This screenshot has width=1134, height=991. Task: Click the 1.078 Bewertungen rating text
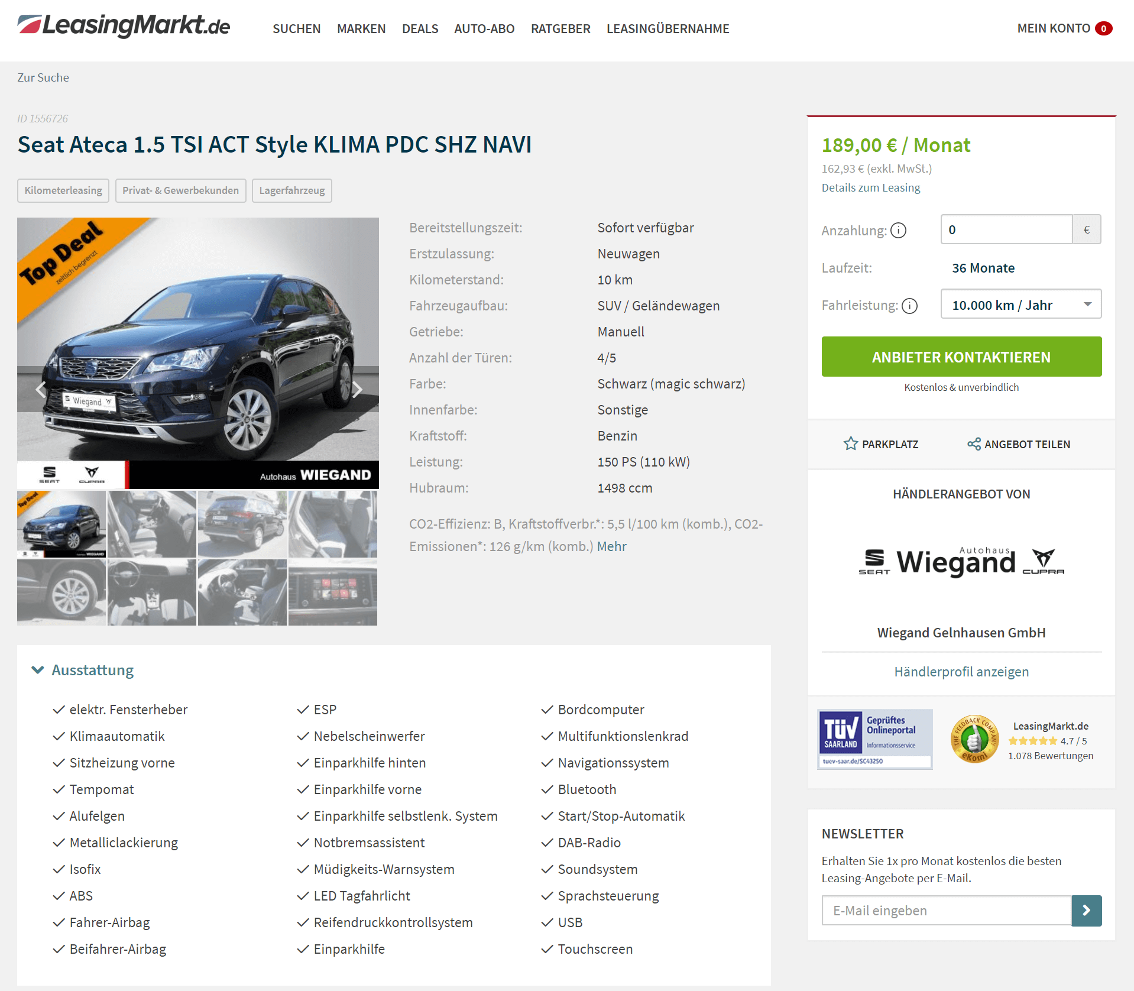(x=1051, y=756)
